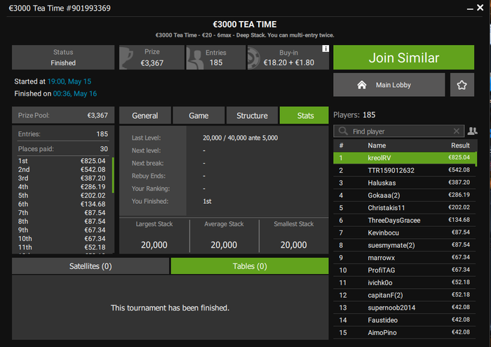
Task: Click the info icon on the Buy-in box
Action: coord(325,48)
